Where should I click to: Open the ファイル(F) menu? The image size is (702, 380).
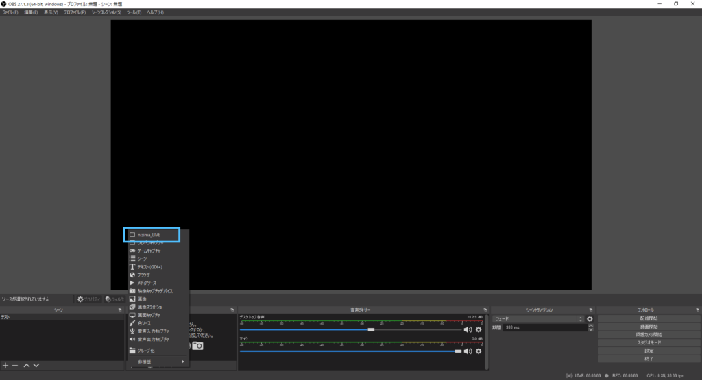pos(10,12)
